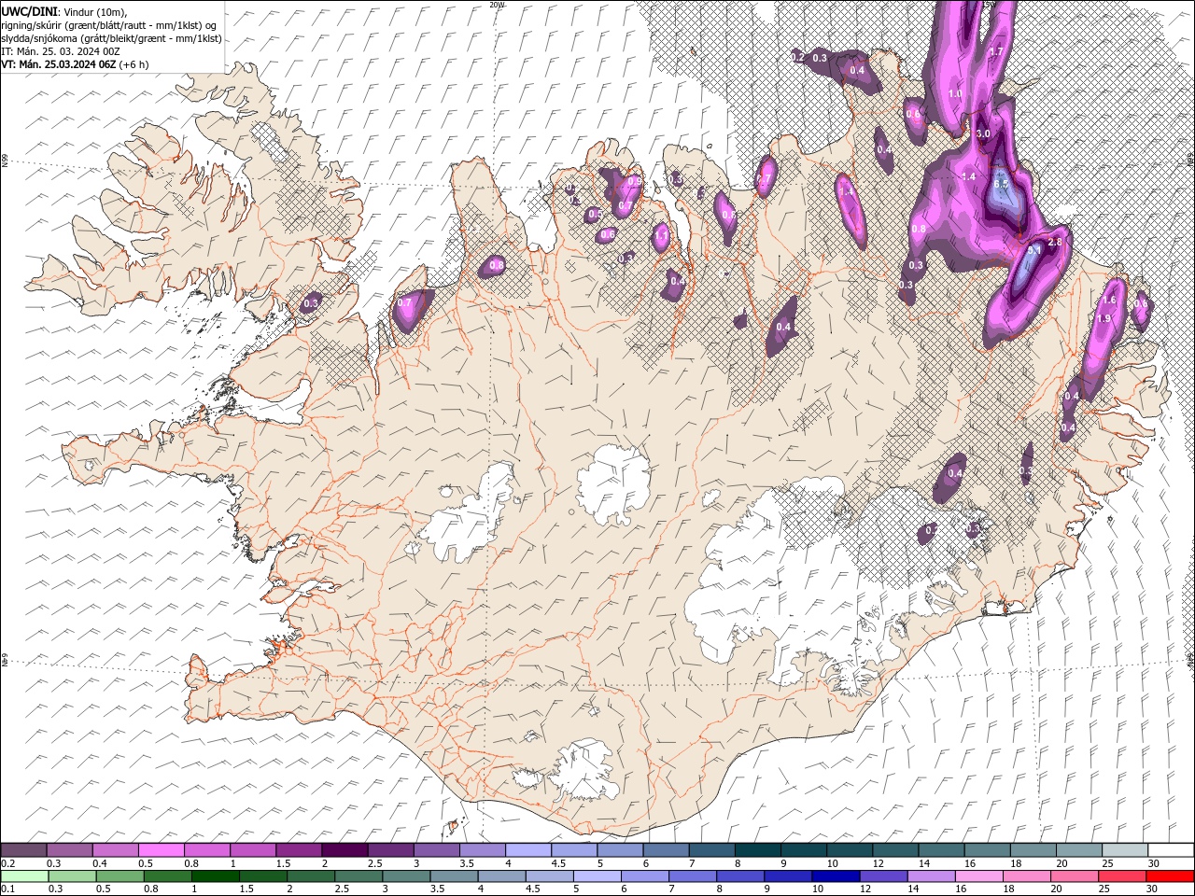Click the 'VT: Mán. 25.03.2024 06Z (+6 h)' line

pos(75,64)
